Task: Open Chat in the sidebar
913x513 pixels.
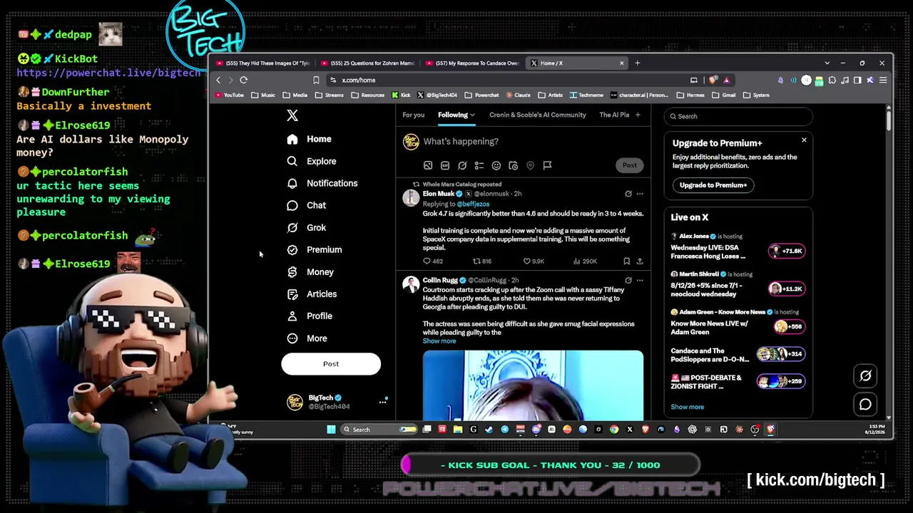Action: click(x=307, y=205)
